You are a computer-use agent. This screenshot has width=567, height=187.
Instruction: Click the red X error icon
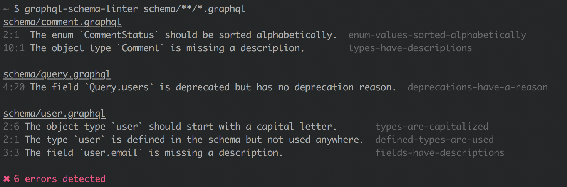pyautogui.click(x=7, y=179)
